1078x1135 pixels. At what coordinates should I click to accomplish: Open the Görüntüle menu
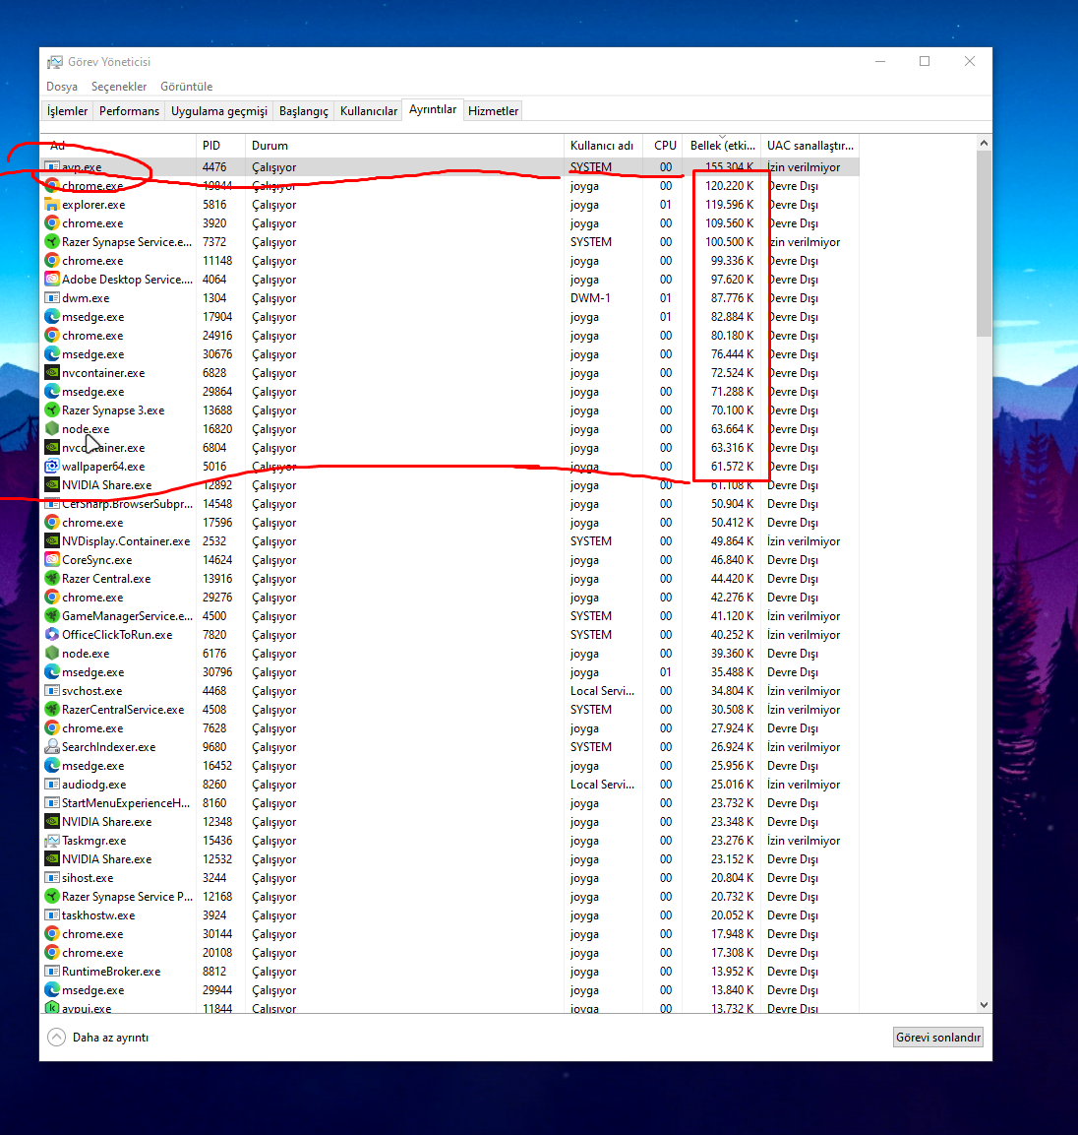[x=187, y=87]
